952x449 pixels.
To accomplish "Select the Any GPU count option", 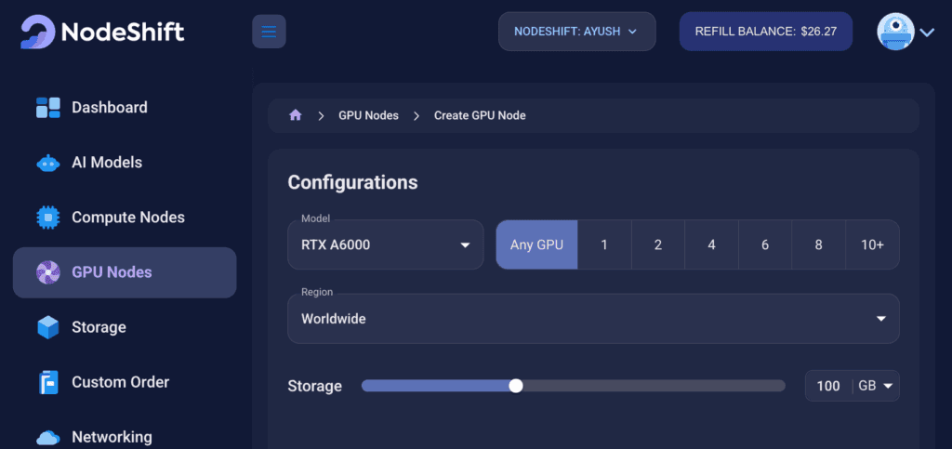I will click(x=536, y=244).
